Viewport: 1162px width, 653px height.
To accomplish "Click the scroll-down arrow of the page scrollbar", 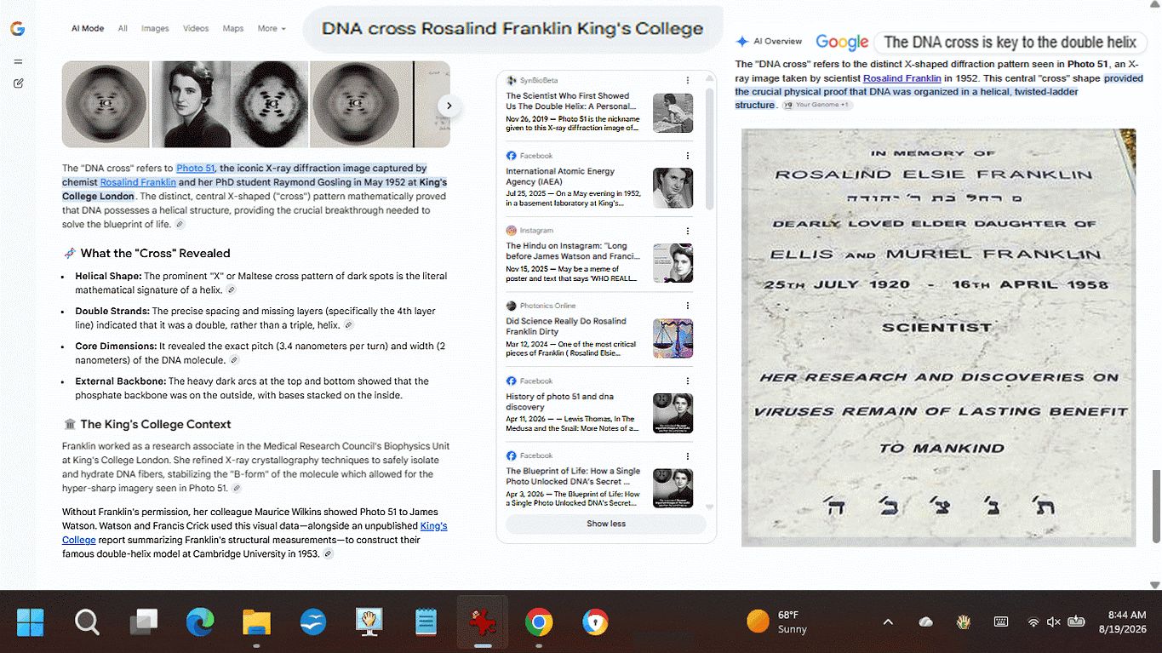I will pos(1155,585).
